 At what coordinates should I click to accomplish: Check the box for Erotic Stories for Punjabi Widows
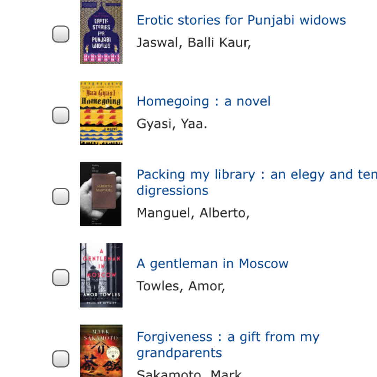(61, 34)
